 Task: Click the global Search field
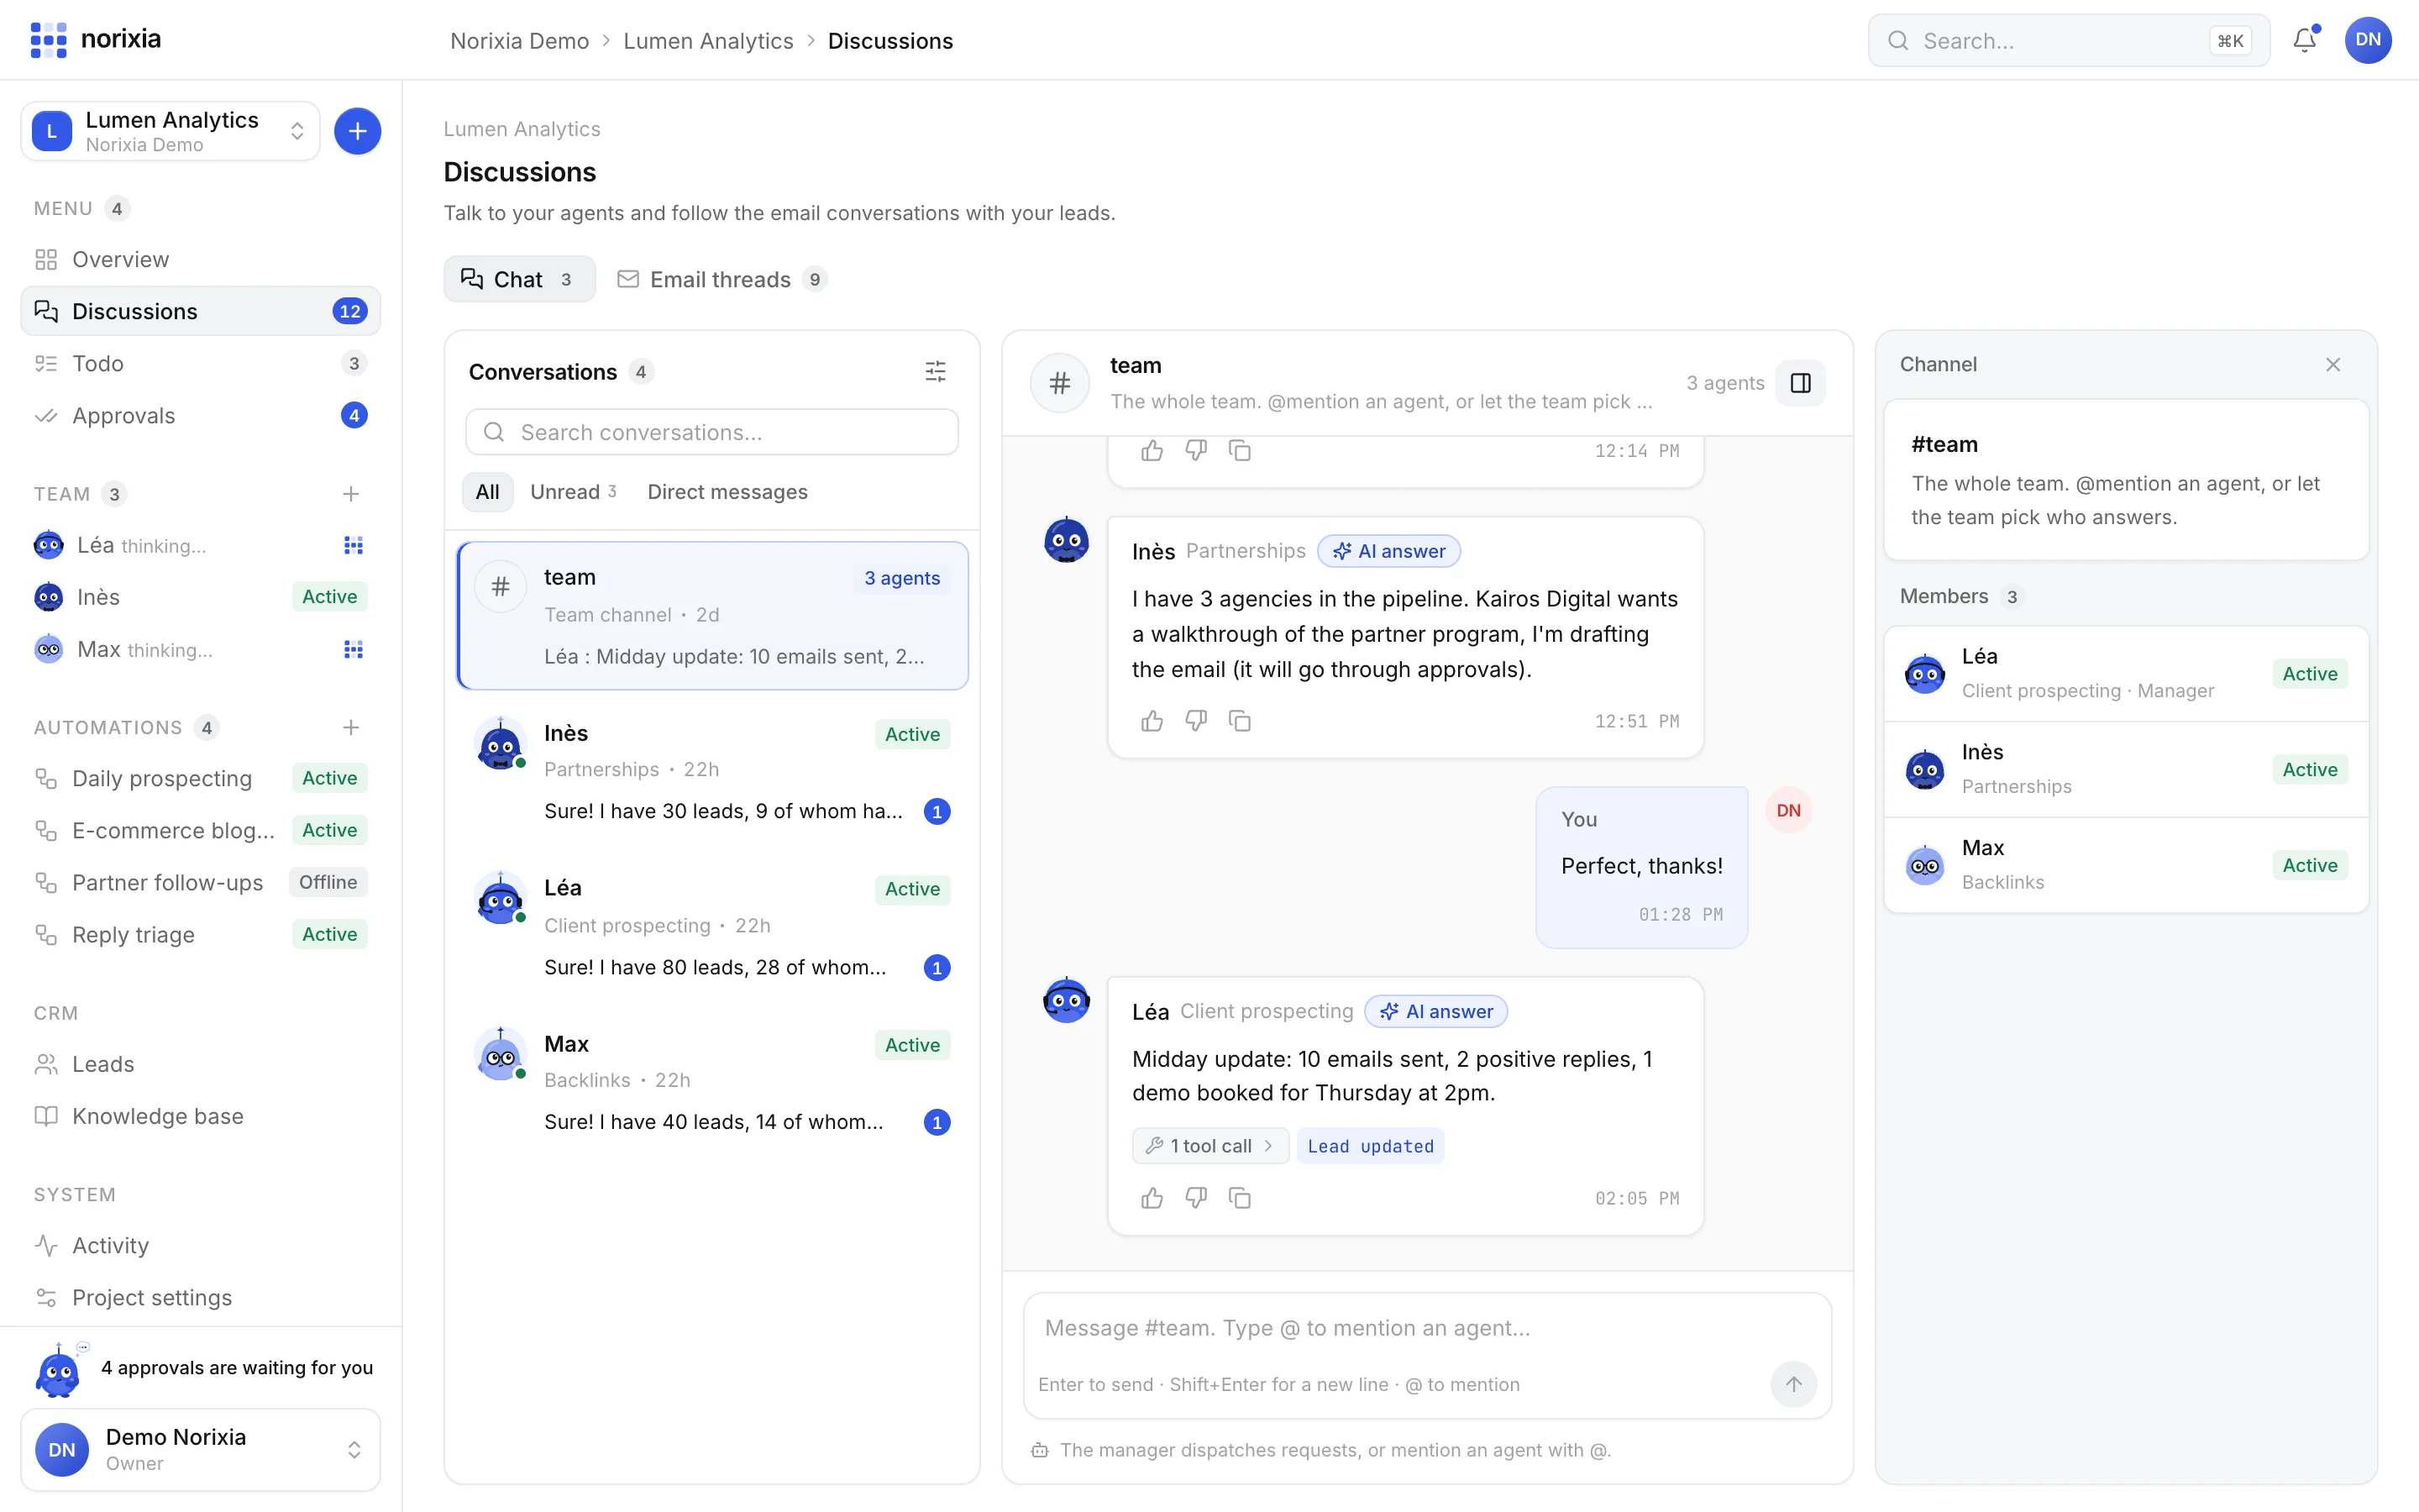coord(2068,40)
